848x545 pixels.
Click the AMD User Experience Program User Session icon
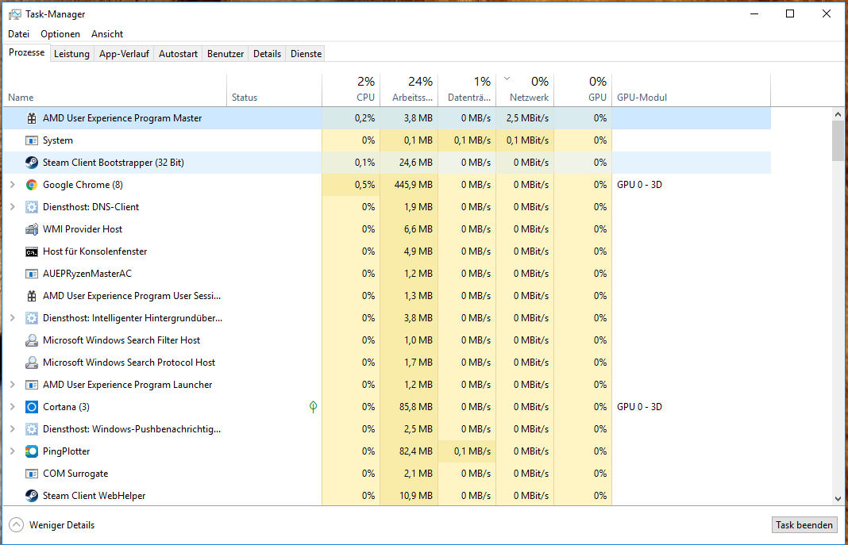32,296
